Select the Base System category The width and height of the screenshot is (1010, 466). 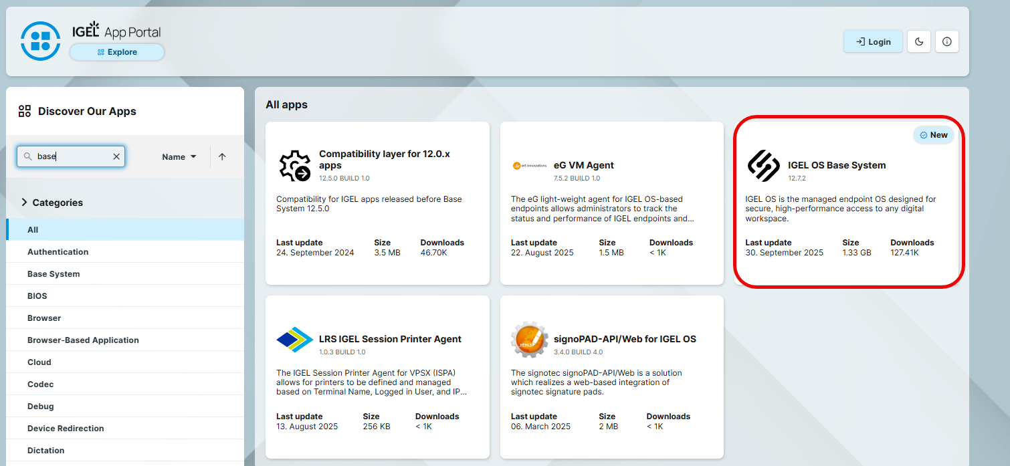coord(54,274)
